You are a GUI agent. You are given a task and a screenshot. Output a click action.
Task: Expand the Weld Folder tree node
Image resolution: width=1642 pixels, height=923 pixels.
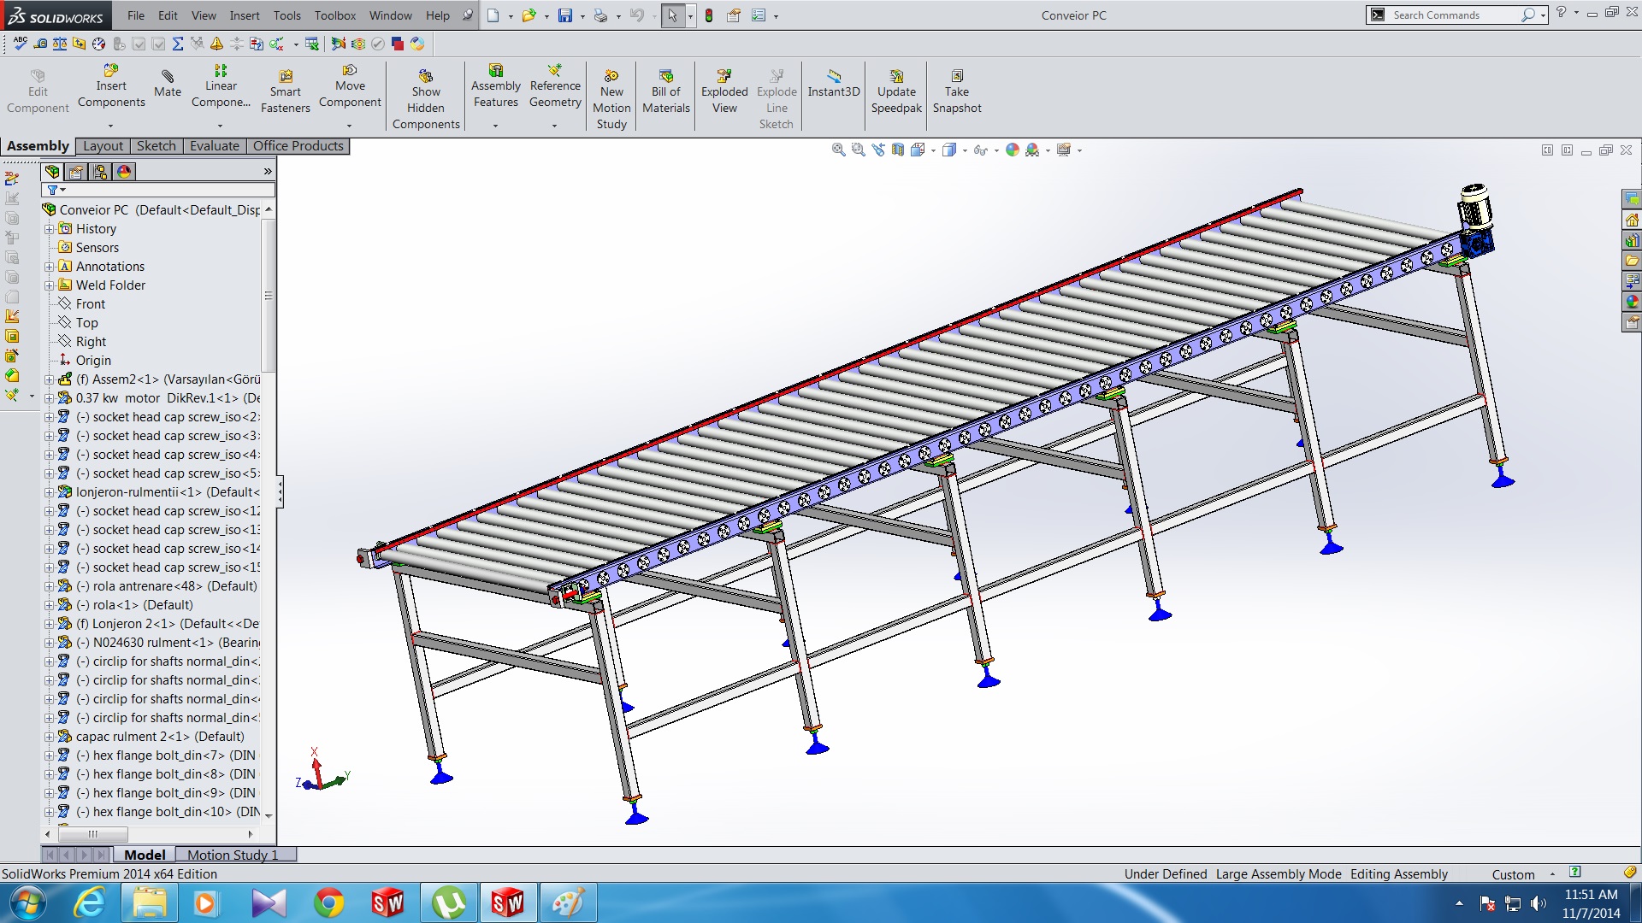(x=49, y=285)
